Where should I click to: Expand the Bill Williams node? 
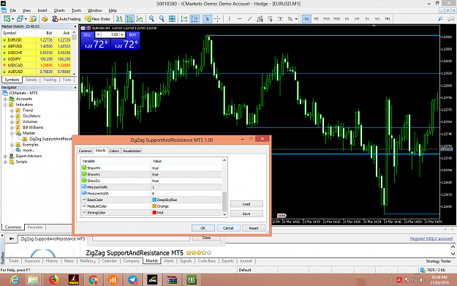pos(12,128)
